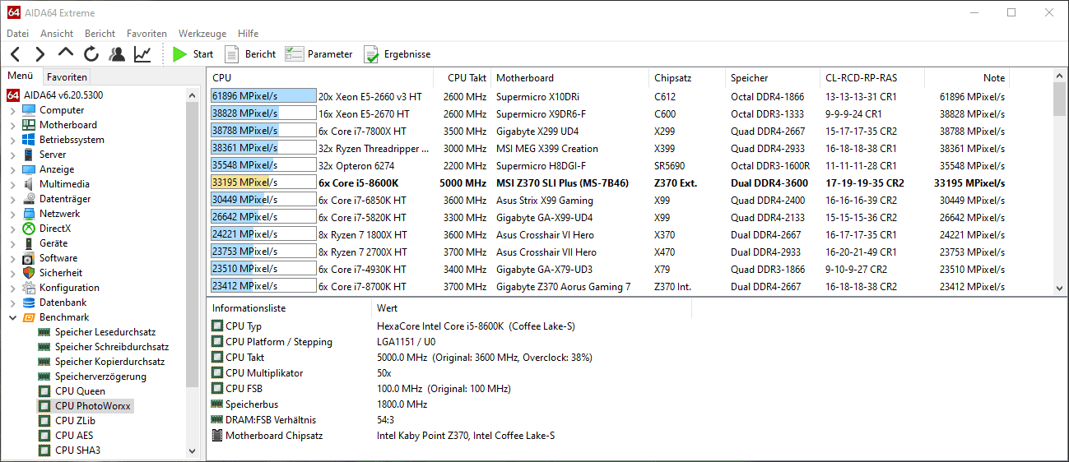The height and width of the screenshot is (462, 1069).
Task: Open the Hilfe menu
Action: tap(248, 34)
